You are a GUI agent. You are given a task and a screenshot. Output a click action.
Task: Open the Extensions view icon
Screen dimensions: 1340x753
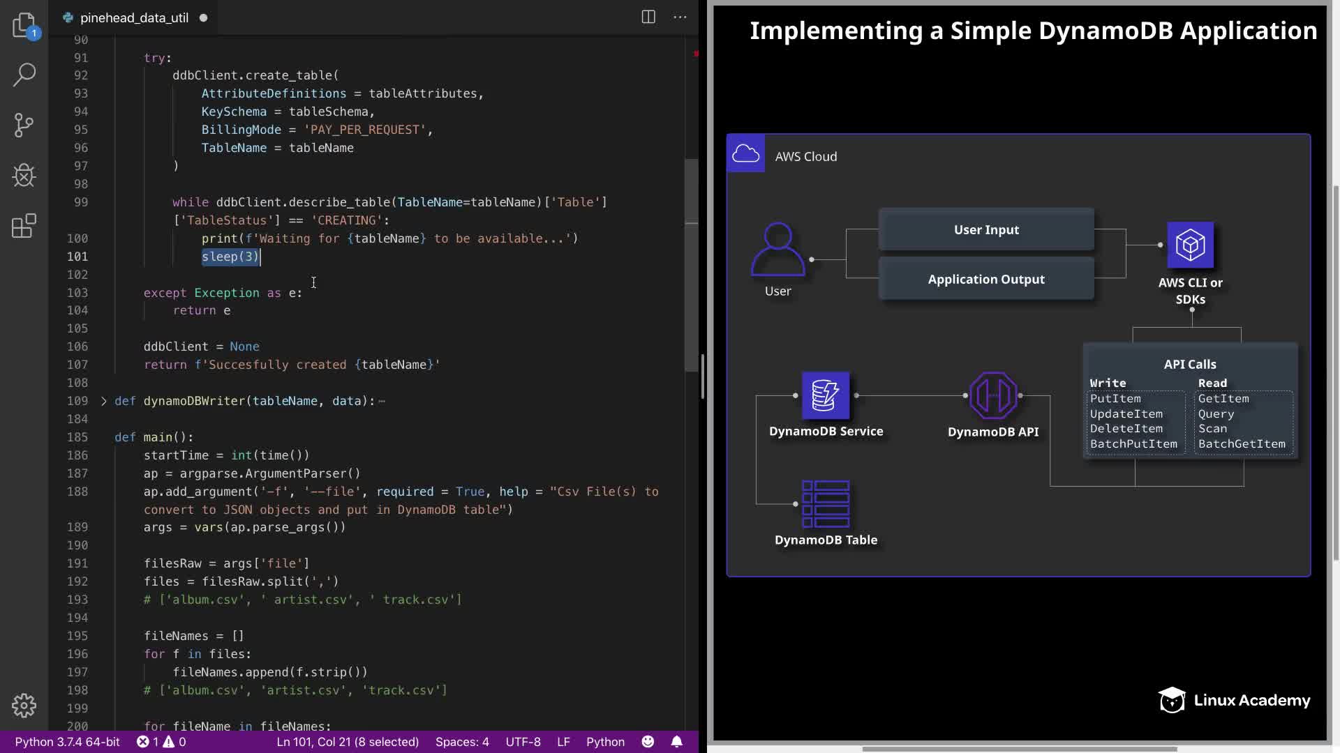tap(24, 226)
